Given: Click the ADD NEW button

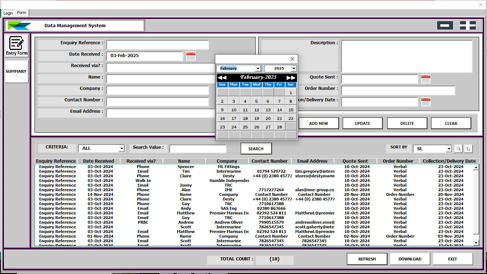Looking at the screenshot, I should coord(318,123).
